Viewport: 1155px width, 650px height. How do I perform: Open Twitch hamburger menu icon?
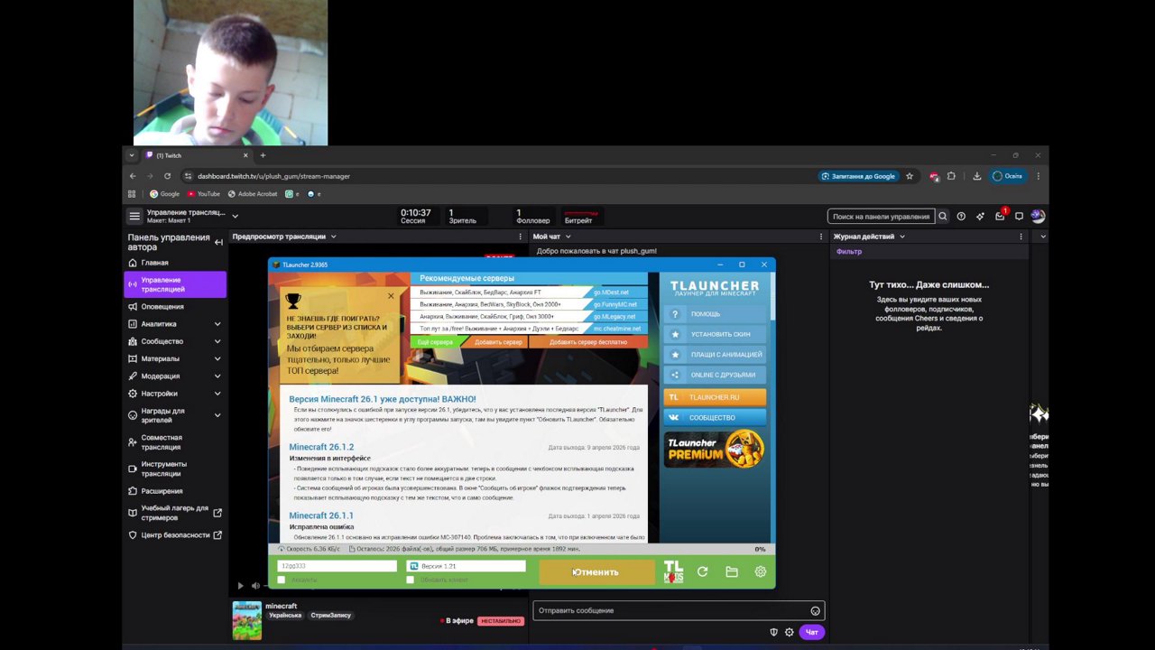pyautogui.click(x=134, y=217)
